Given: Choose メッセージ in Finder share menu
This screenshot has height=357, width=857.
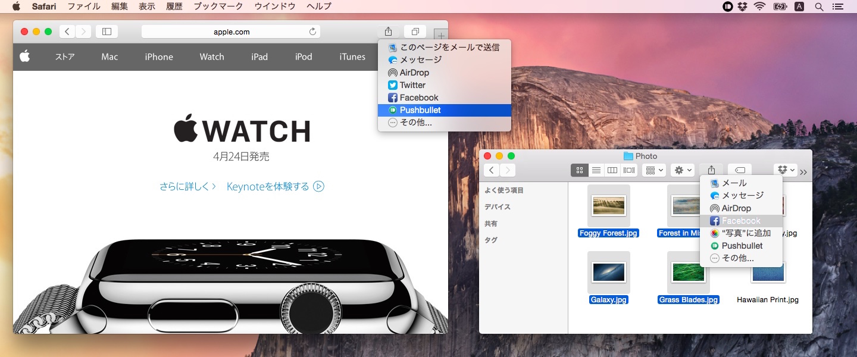Looking at the screenshot, I should 741,195.
